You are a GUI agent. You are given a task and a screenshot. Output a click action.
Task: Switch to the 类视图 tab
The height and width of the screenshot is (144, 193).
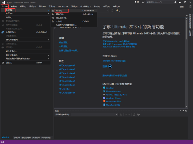[x=17, y=138]
